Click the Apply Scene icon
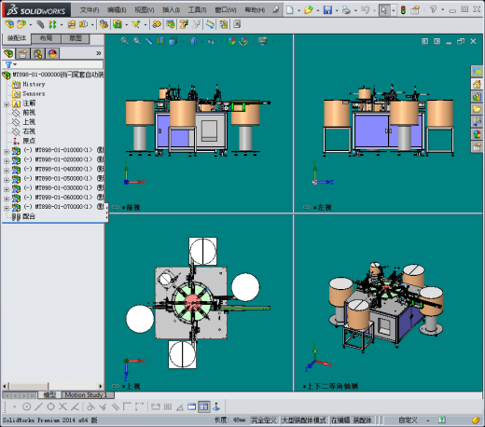 pos(243,41)
